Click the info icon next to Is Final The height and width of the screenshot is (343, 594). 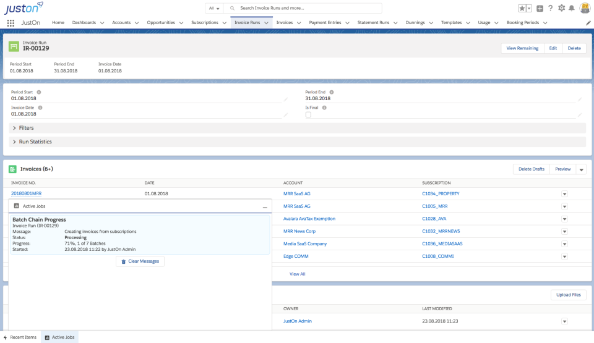(x=324, y=108)
